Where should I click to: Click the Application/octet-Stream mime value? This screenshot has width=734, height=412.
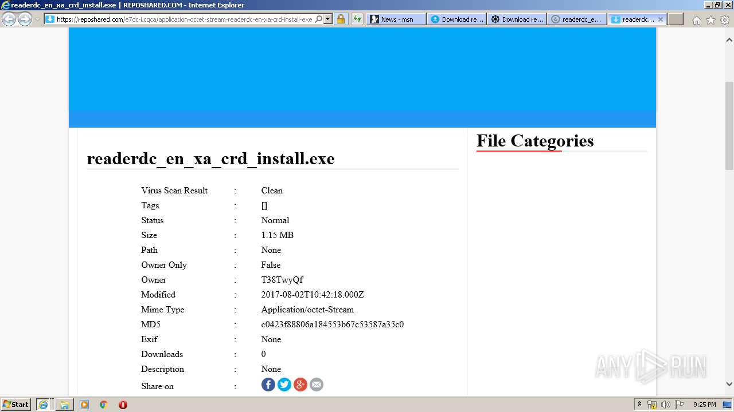pyautogui.click(x=307, y=310)
